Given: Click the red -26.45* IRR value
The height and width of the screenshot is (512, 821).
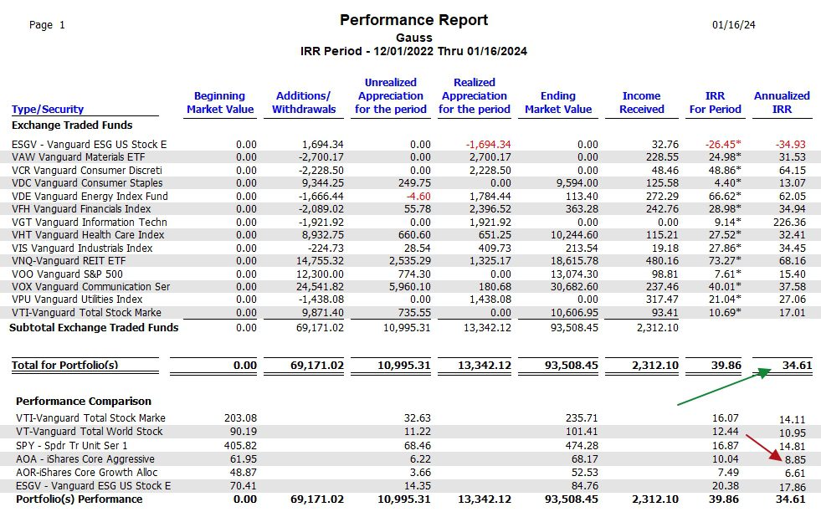Looking at the screenshot, I should pyautogui.click(x=723, y=144).
